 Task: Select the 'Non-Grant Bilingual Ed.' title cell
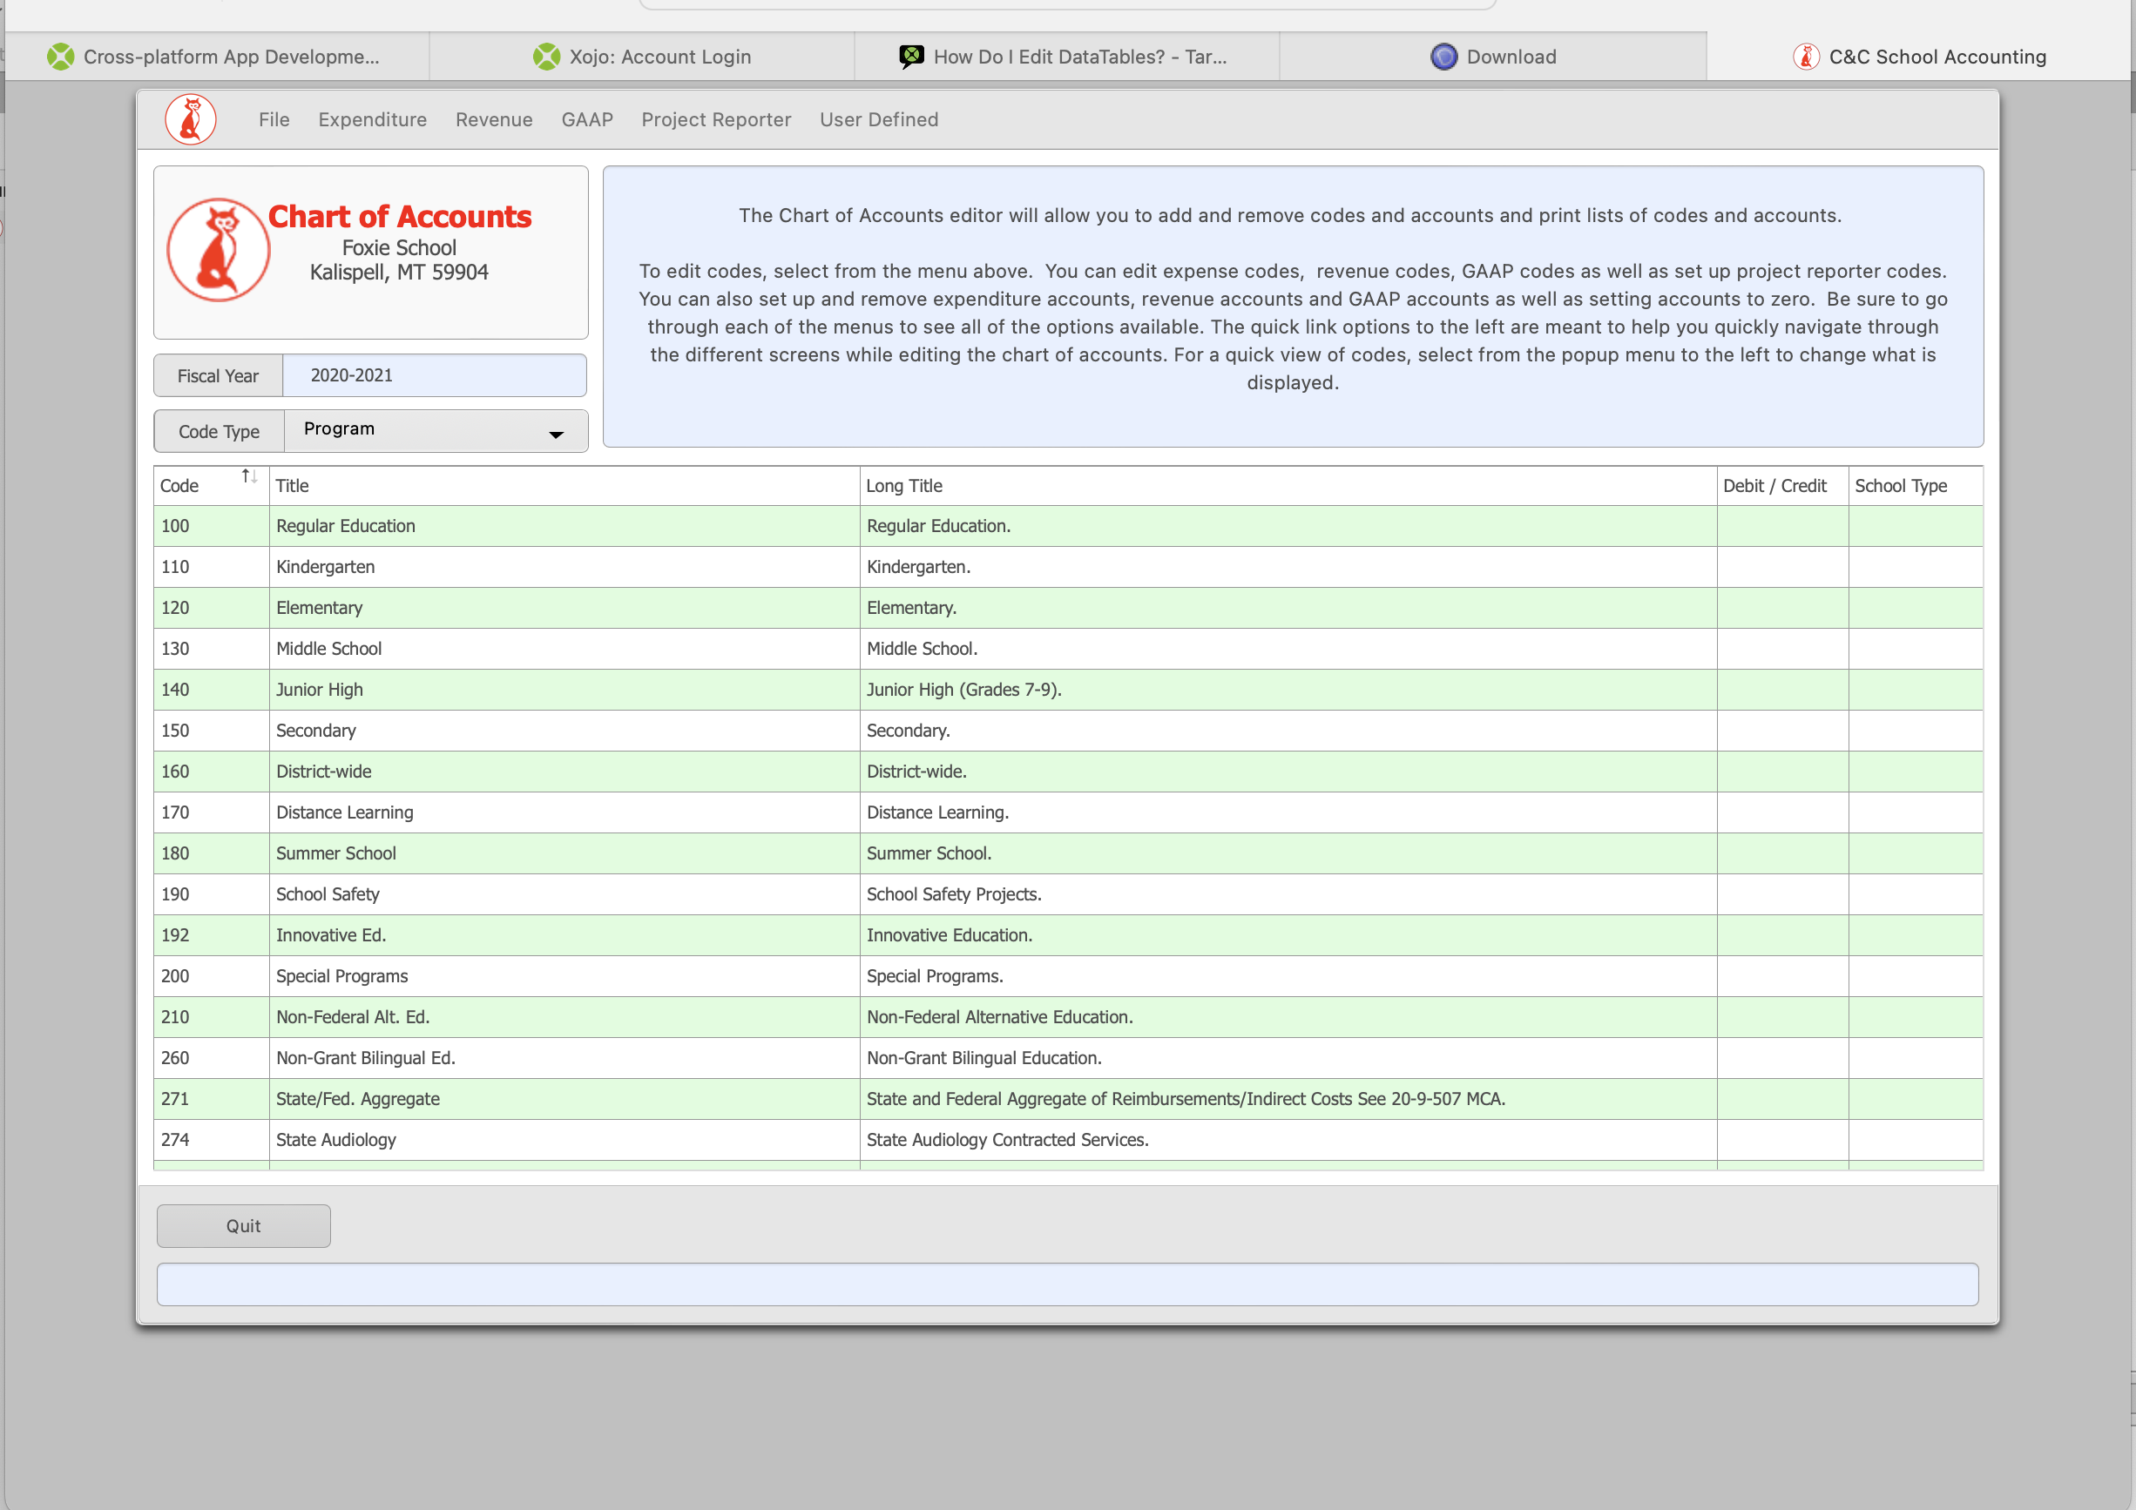coord(564,1058)
